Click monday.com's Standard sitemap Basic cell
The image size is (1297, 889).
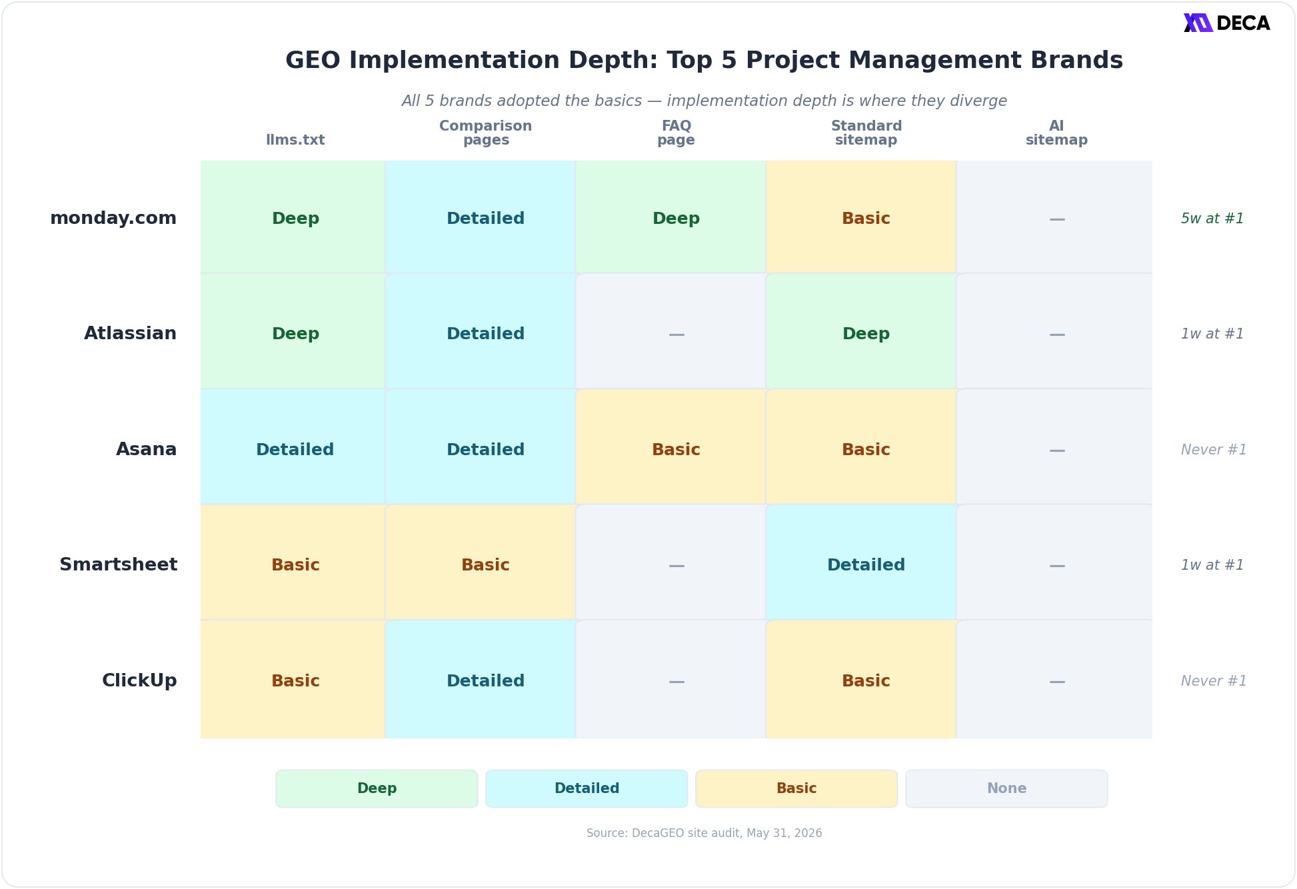862,217
